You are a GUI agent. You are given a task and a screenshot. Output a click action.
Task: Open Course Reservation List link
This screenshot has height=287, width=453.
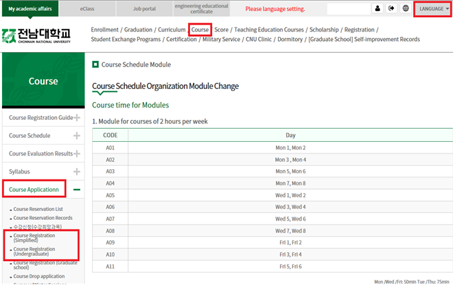[38, 209]
